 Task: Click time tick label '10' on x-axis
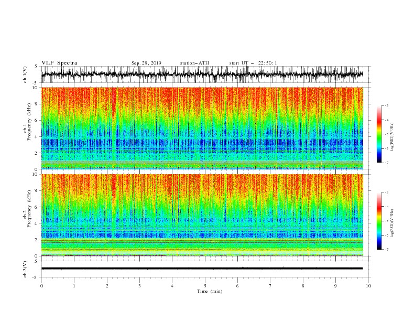[x=368, y=286]
